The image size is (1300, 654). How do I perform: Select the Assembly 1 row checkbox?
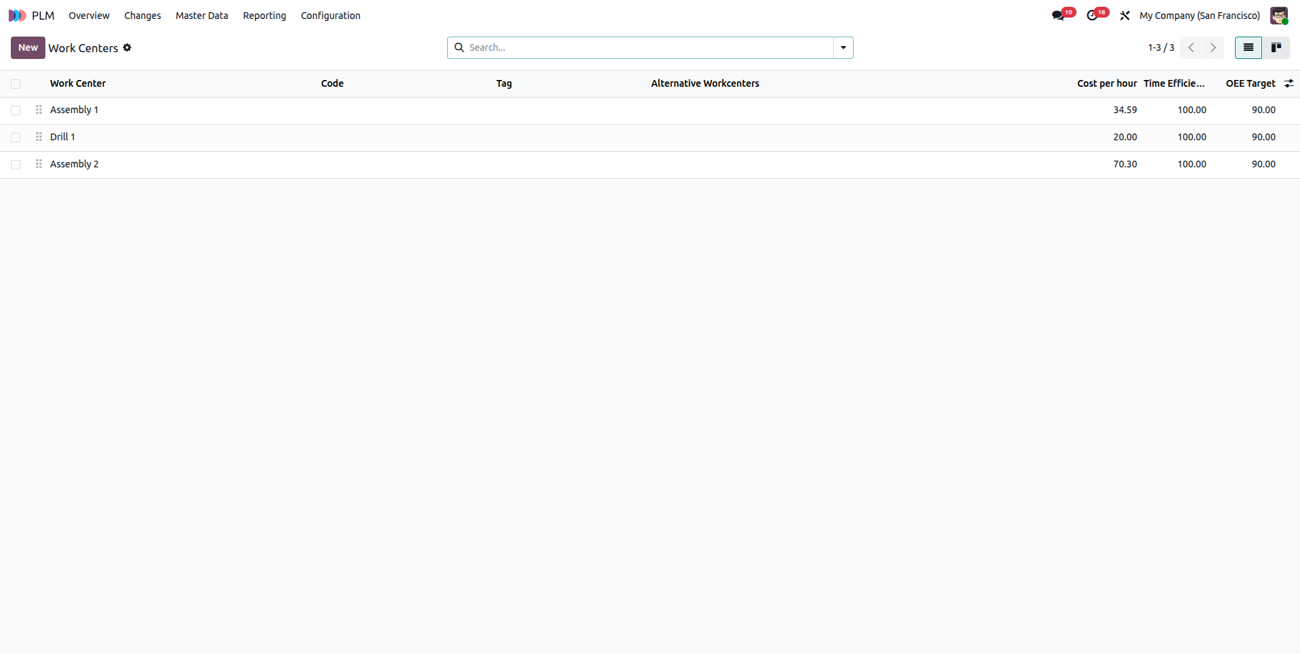pyautogui.click(x=16, y=110)
